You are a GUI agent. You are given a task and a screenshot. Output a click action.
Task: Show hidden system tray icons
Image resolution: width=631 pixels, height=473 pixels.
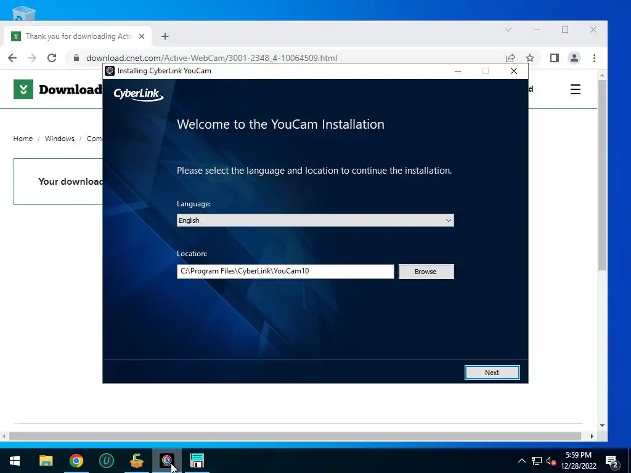point(521,461)
